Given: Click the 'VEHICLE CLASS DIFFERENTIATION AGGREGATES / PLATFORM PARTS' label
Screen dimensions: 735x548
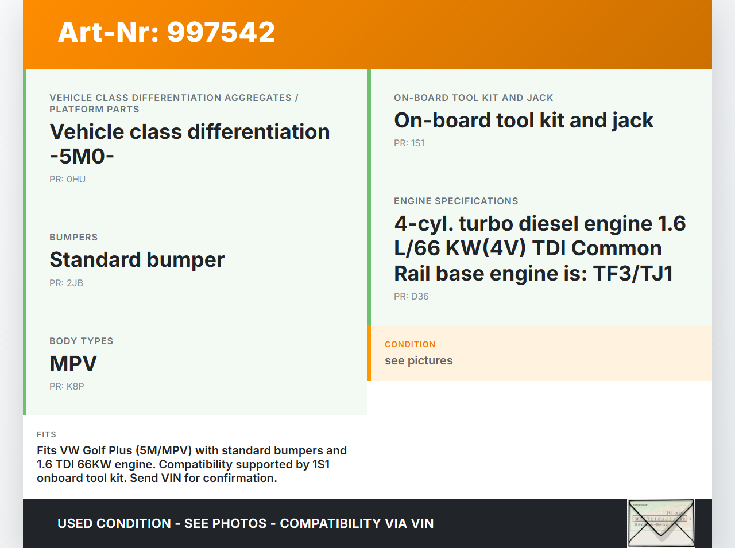Looking at the screenshot, I should click(x=174, y=103).
